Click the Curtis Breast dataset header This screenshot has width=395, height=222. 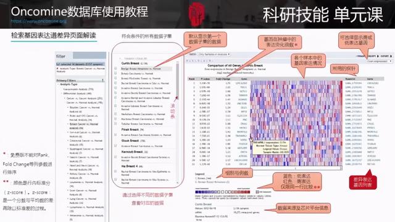(135, 63)
